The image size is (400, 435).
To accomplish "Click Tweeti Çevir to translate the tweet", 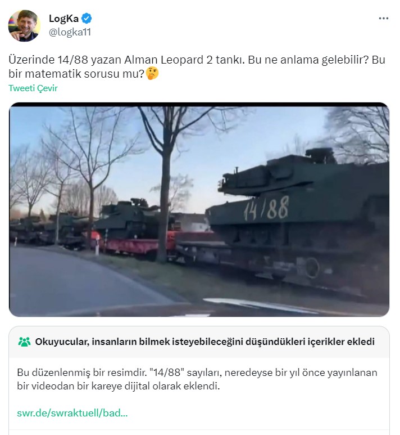I will pos(33,88).
